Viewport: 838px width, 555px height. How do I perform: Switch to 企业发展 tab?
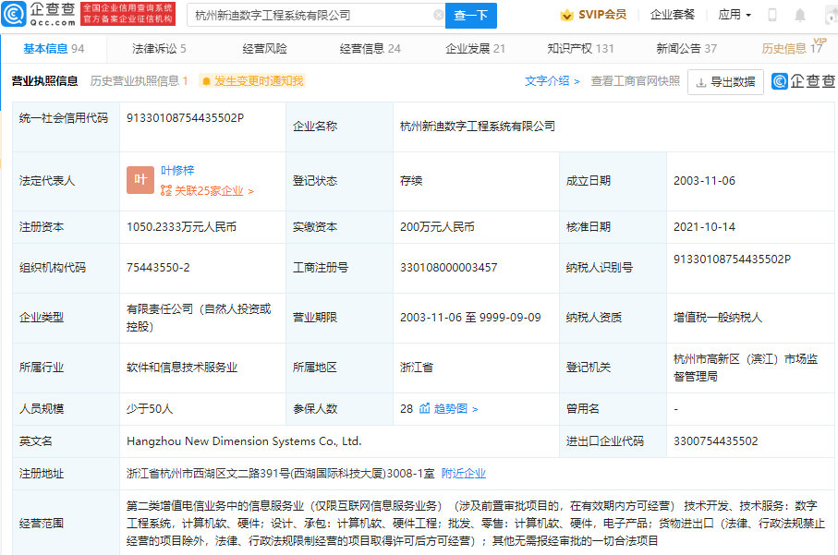(x=475, y=49)
